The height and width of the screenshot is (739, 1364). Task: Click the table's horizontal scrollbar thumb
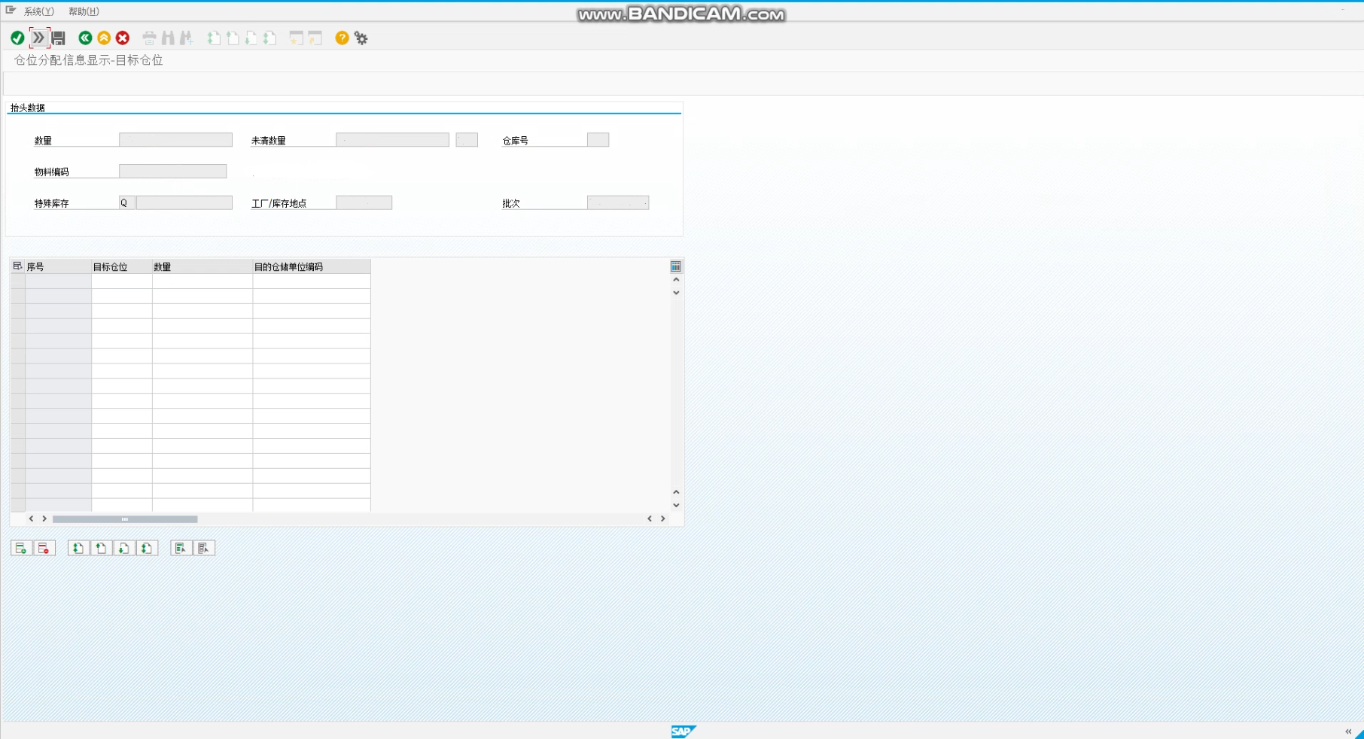125,519
